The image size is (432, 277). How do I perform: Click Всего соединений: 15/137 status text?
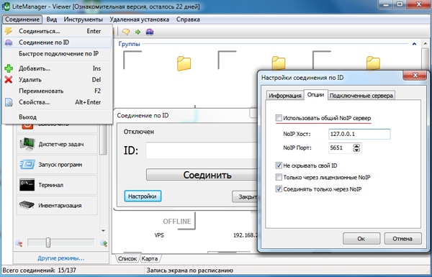tap(39, 271)
